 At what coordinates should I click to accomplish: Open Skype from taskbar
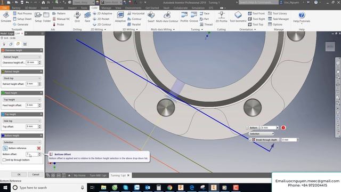point(126,187)
